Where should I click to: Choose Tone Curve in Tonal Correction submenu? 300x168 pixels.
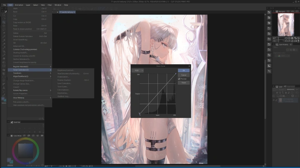(62, 87)
